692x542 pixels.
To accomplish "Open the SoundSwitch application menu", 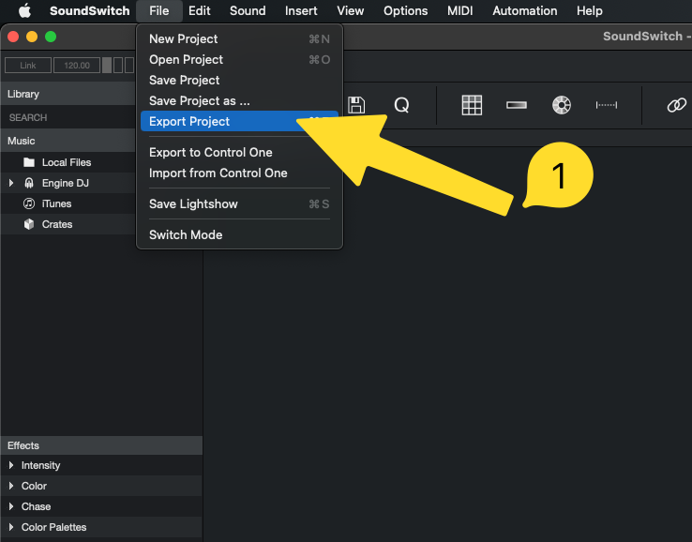I will click(90, 10).
